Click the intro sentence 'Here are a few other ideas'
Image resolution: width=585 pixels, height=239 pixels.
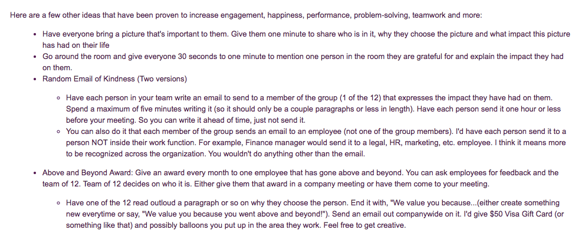[x=53, y=15]
